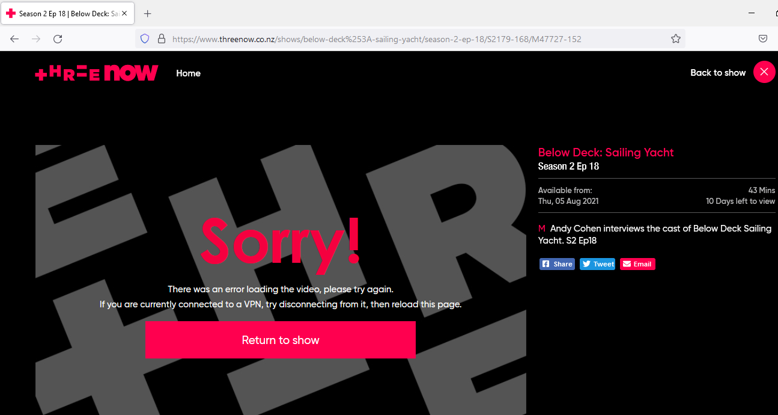Open a new tab with the plus button
Screen dimensions: 778x415
(148, 13)
